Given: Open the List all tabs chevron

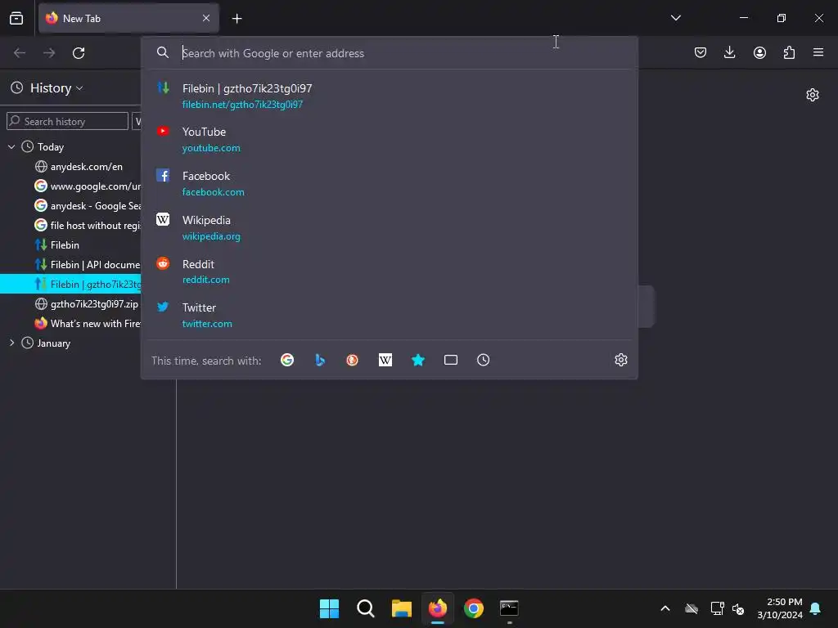Looking at the screenshot, I should (676, 18).
